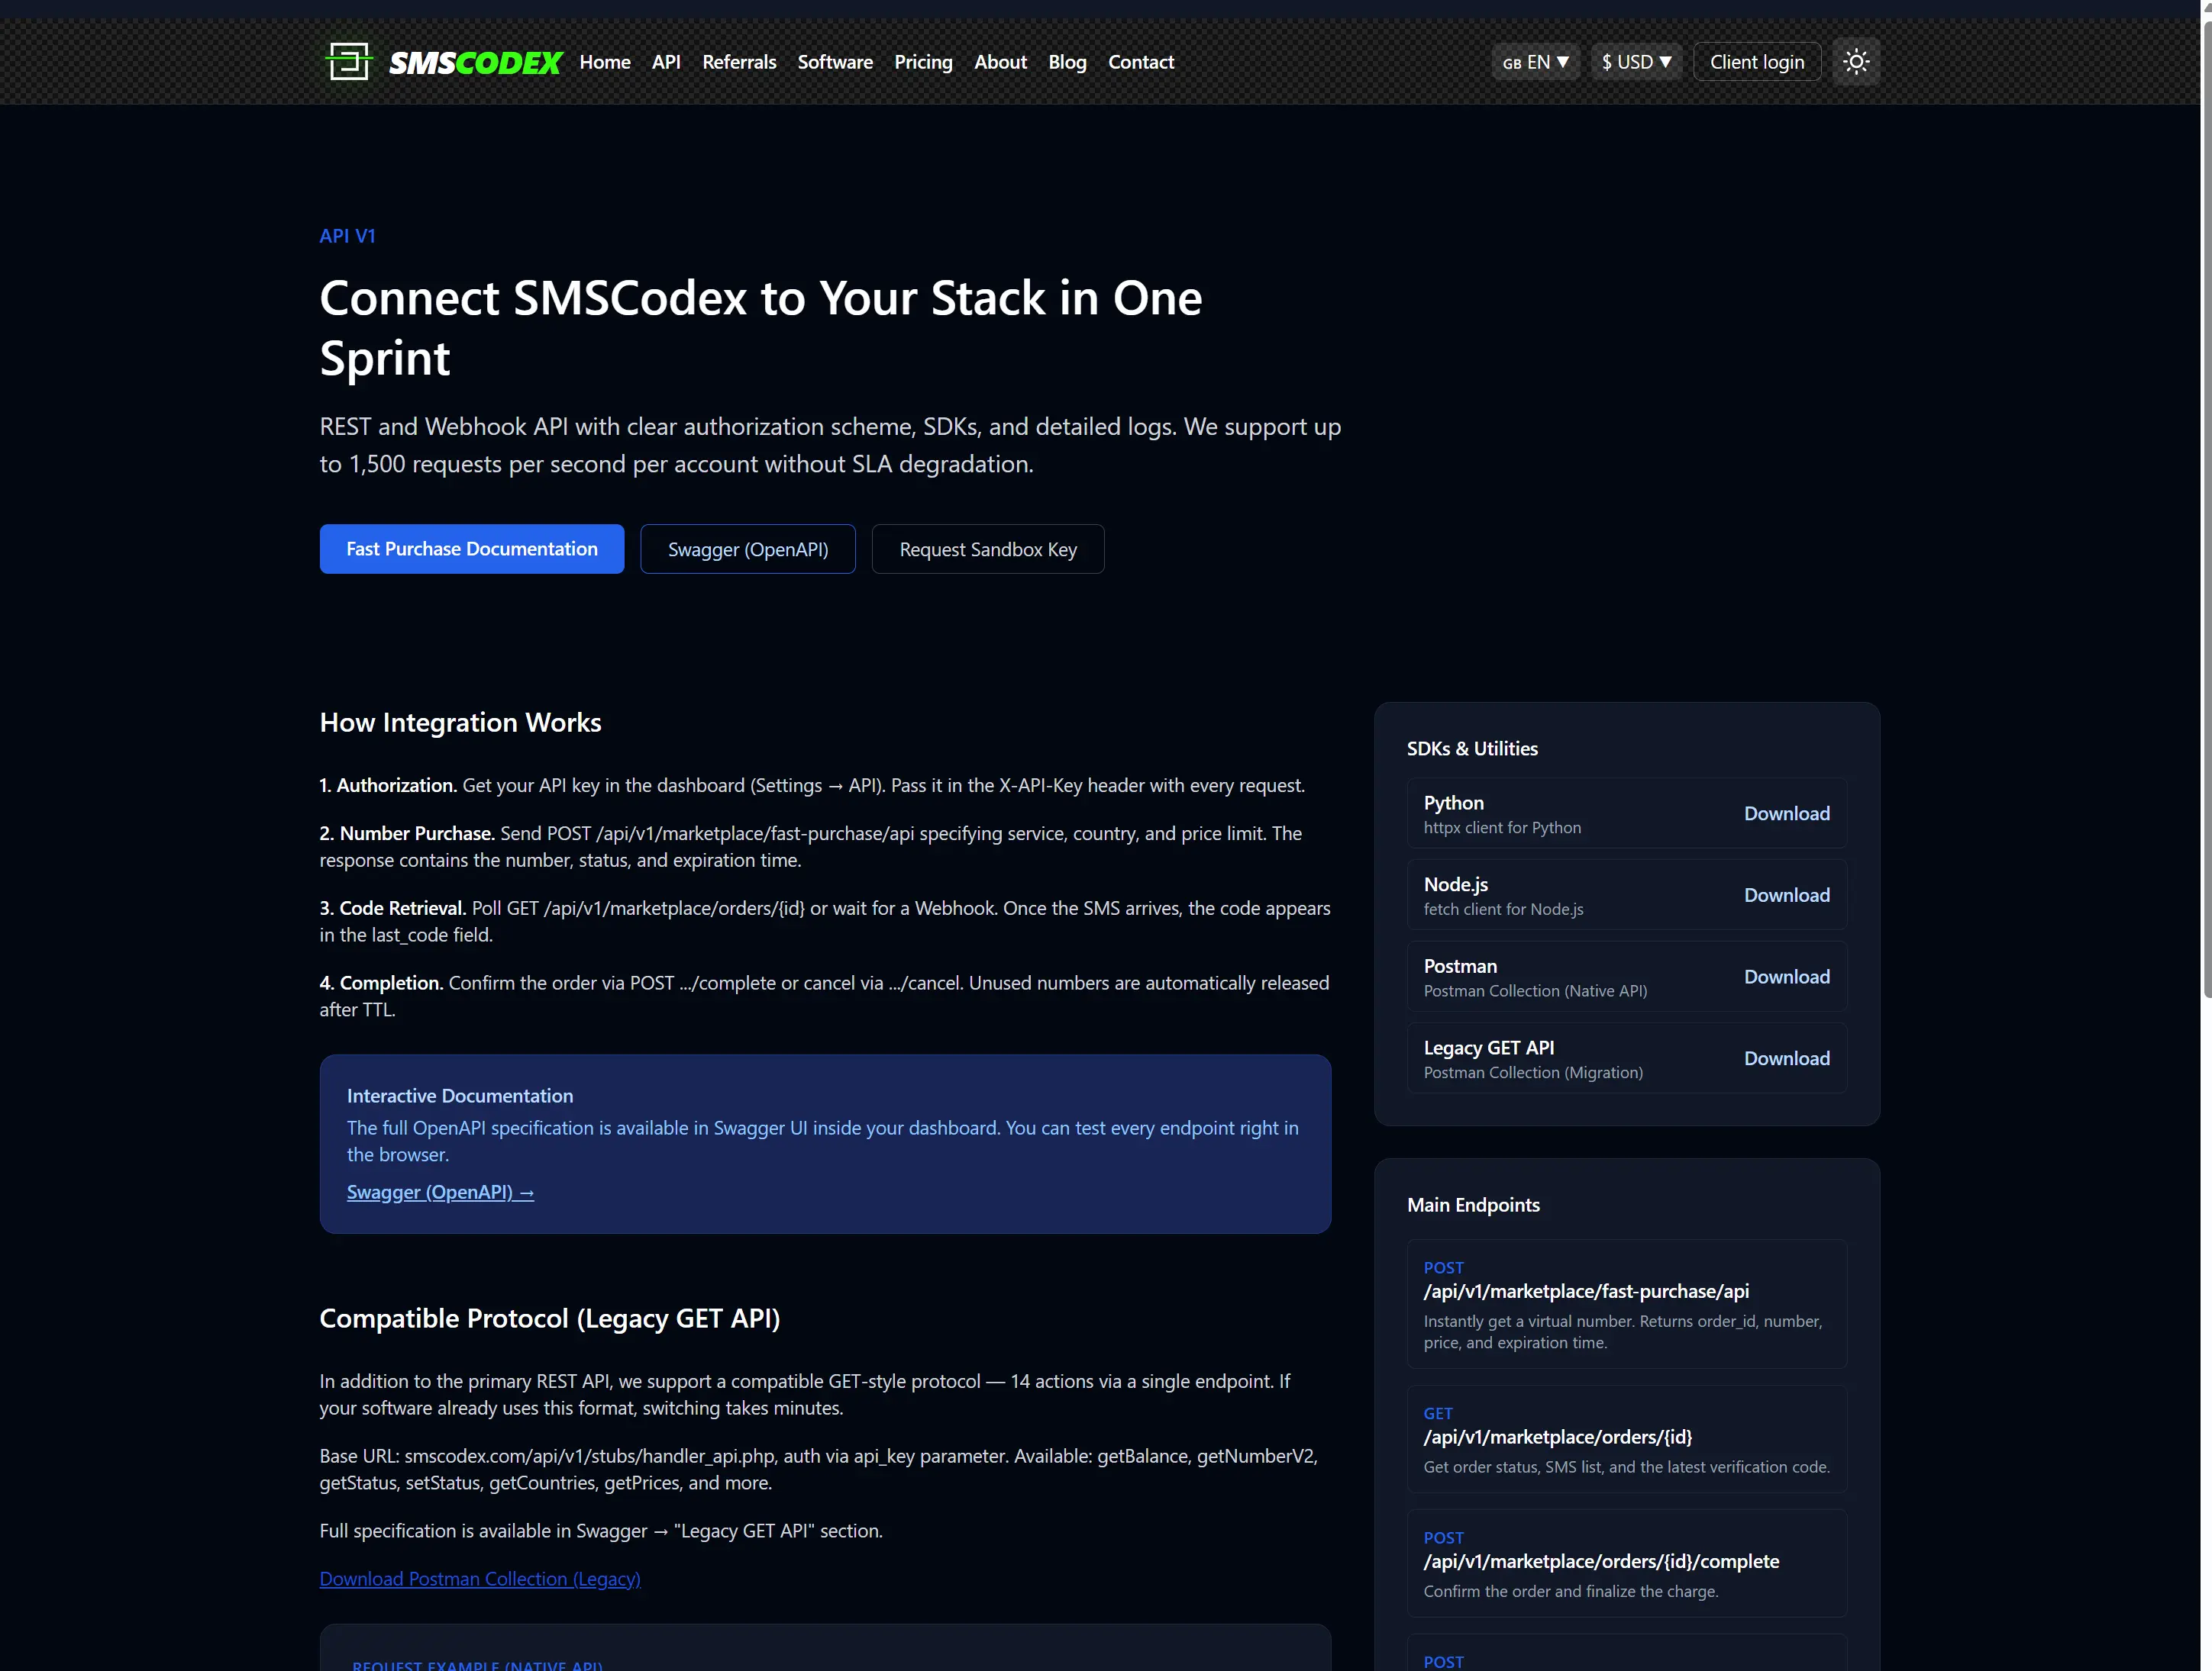Open the Pricing page in navigation

coord(923,62)
